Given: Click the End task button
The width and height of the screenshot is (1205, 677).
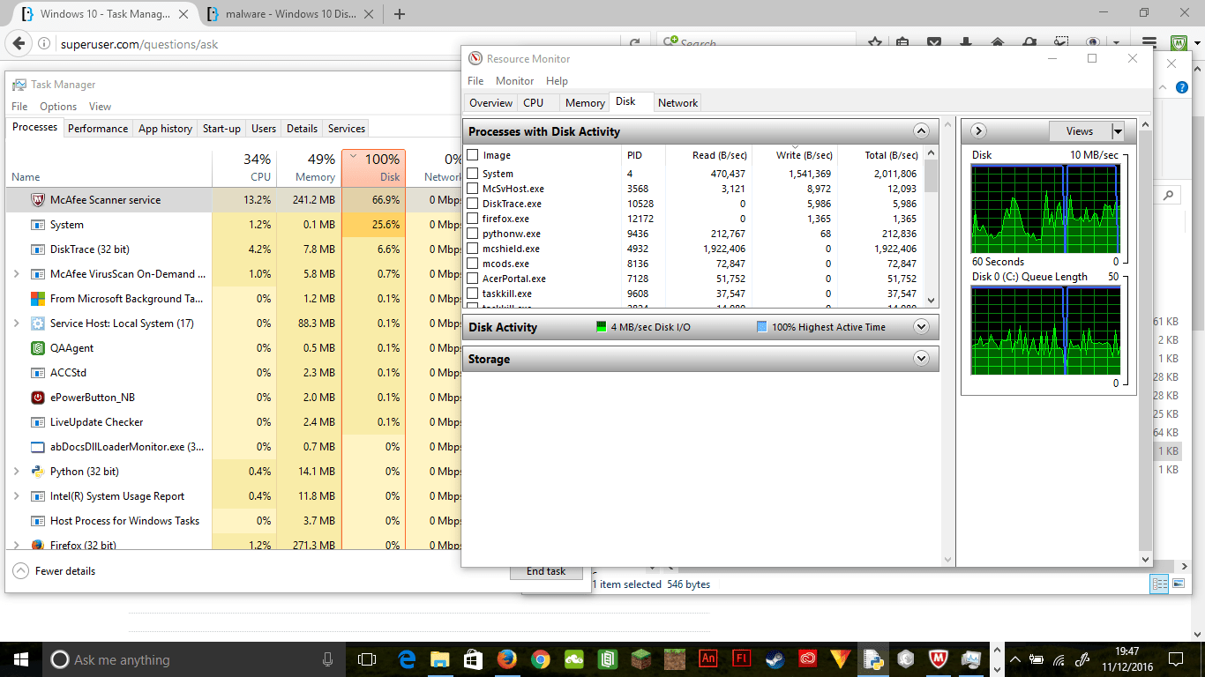Looking at the screenshot, I should pyautogui.click(x=546, y=570).
